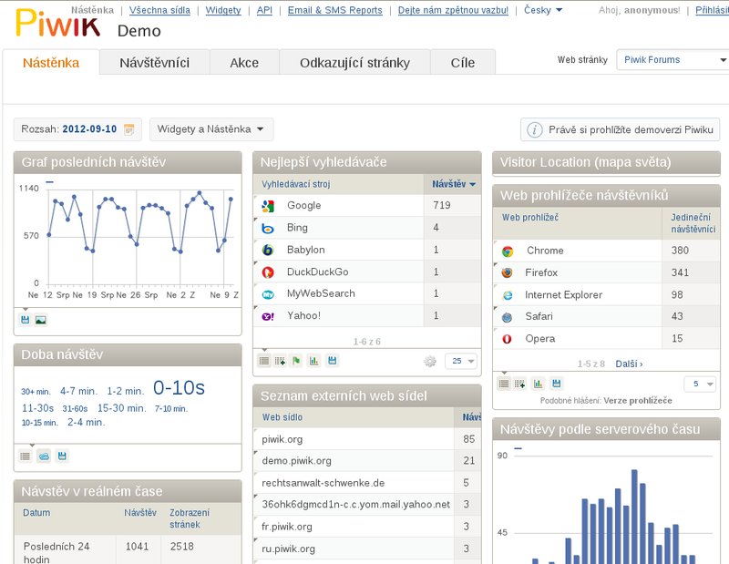729x564 pixels.
Task: Sort search engines by Návštěv column
Action: pos(453,184)
